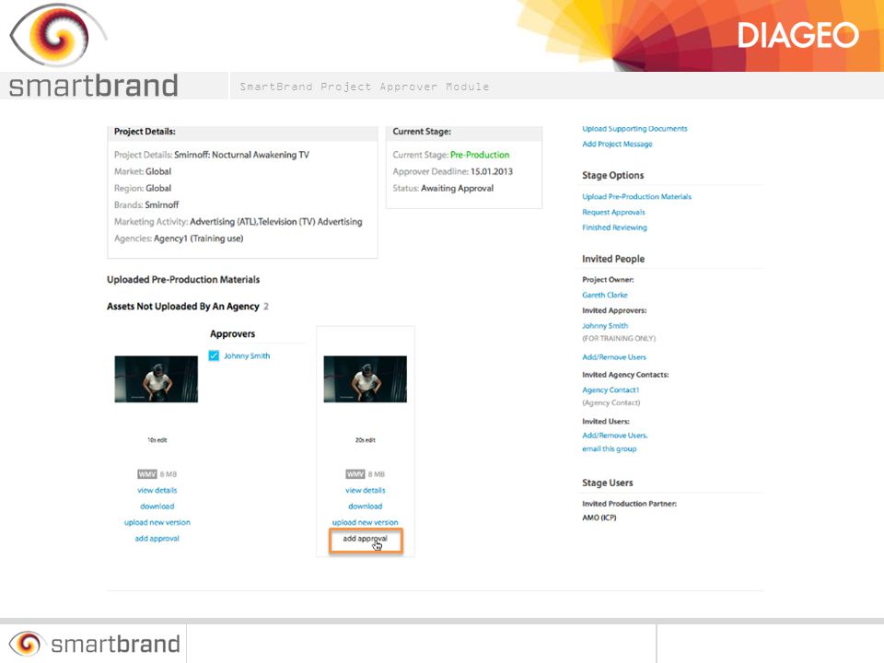Download the 10s edit asset

[x=157, y=506]
